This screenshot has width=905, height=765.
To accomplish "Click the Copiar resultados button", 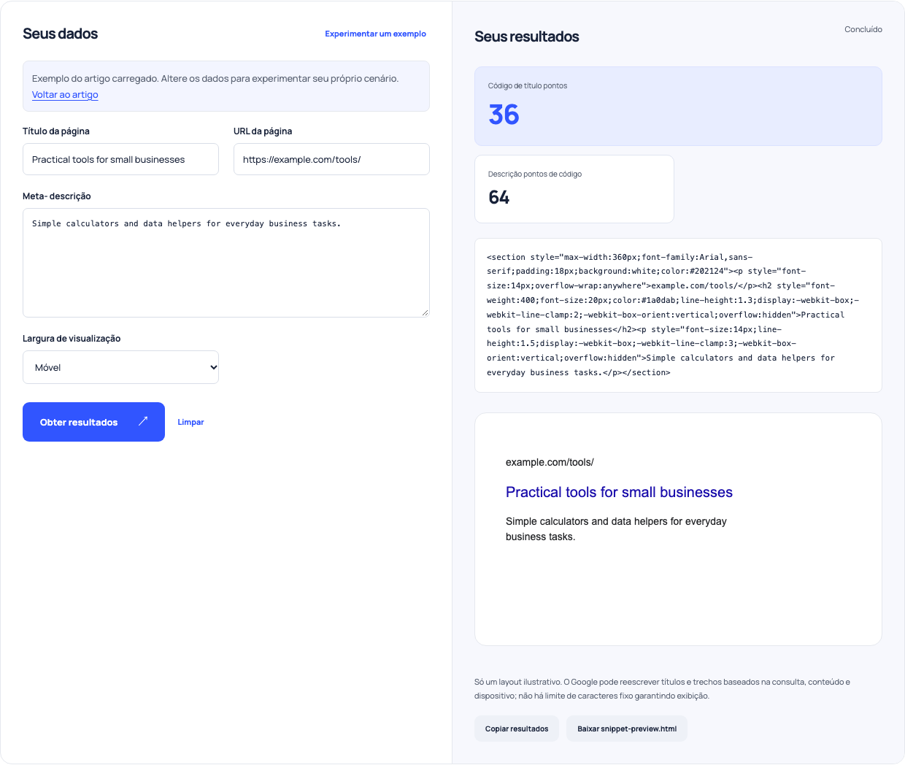I will click(517, 729).
